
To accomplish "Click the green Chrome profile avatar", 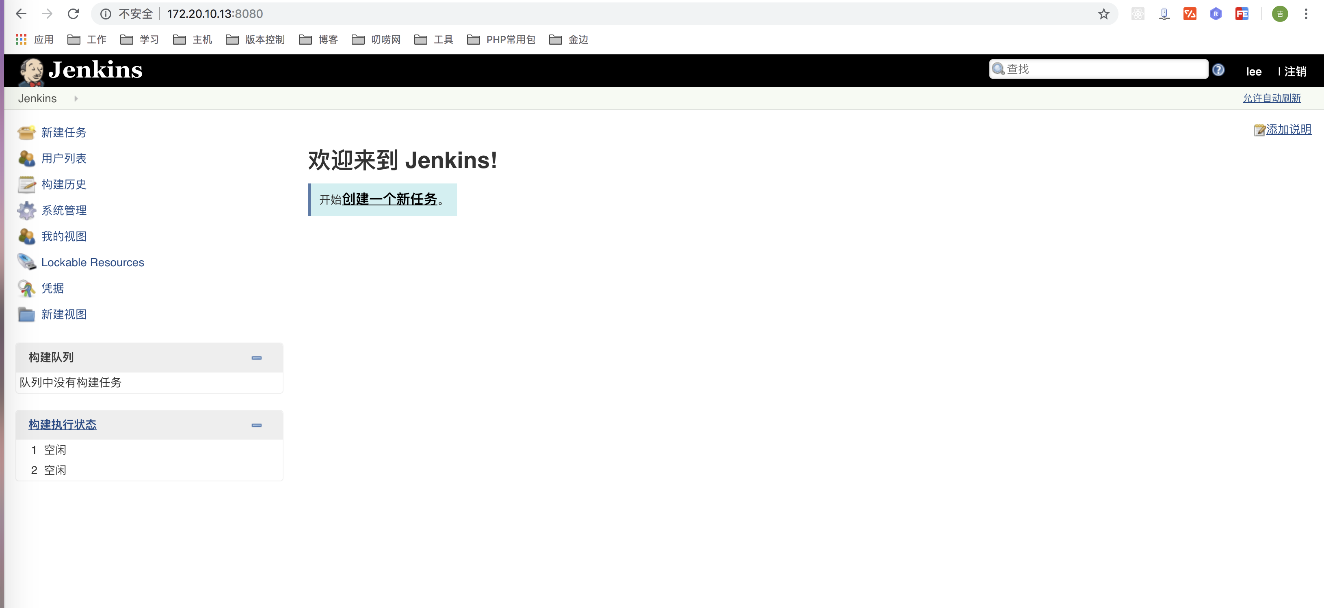I will 1280,14.
